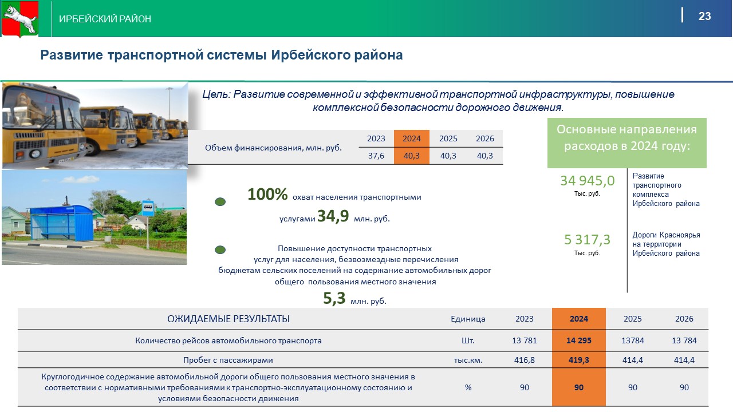Select the Единица column header
Image resolution: width=733 pixels, height=412 pixels.
468,319
